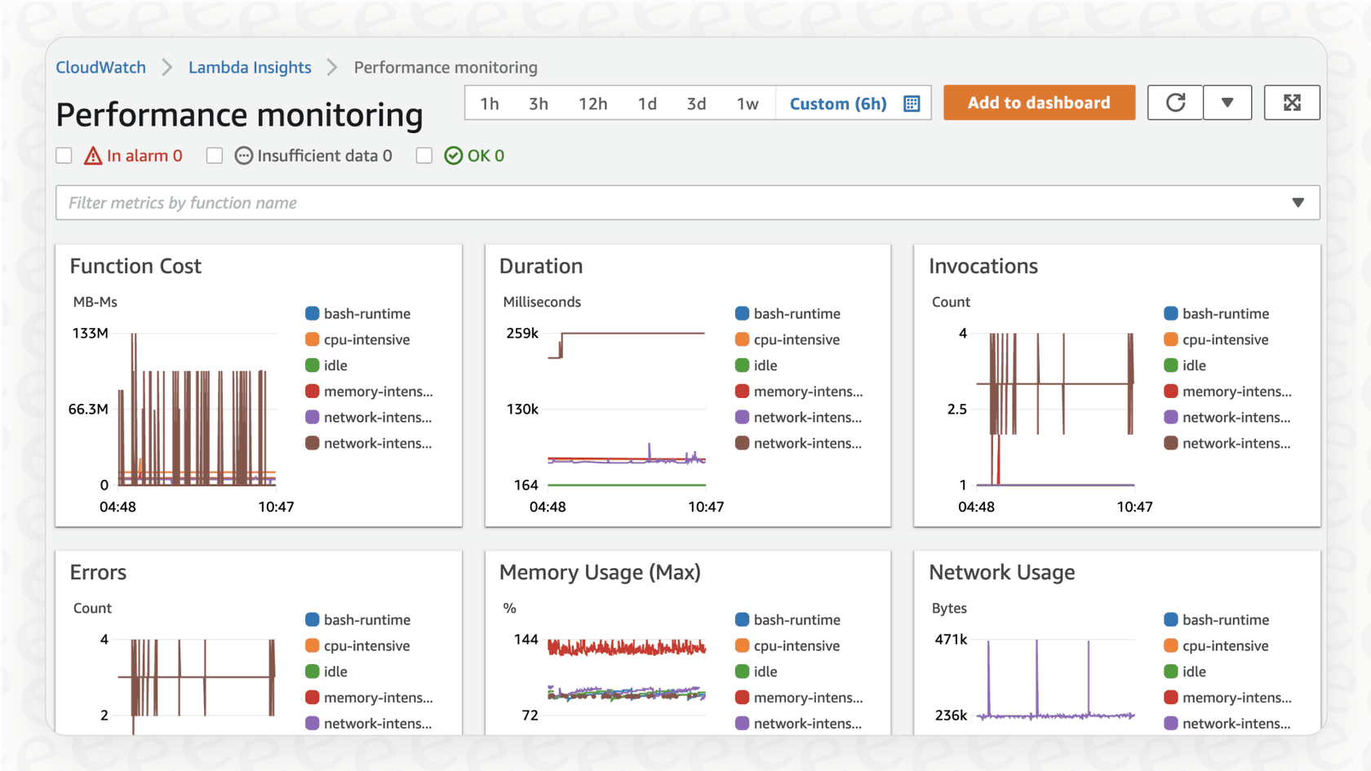Click the Insufficient data status icon
This screenshot has width=1371, height=771.
pyautogui.click(x=243, y=155)
